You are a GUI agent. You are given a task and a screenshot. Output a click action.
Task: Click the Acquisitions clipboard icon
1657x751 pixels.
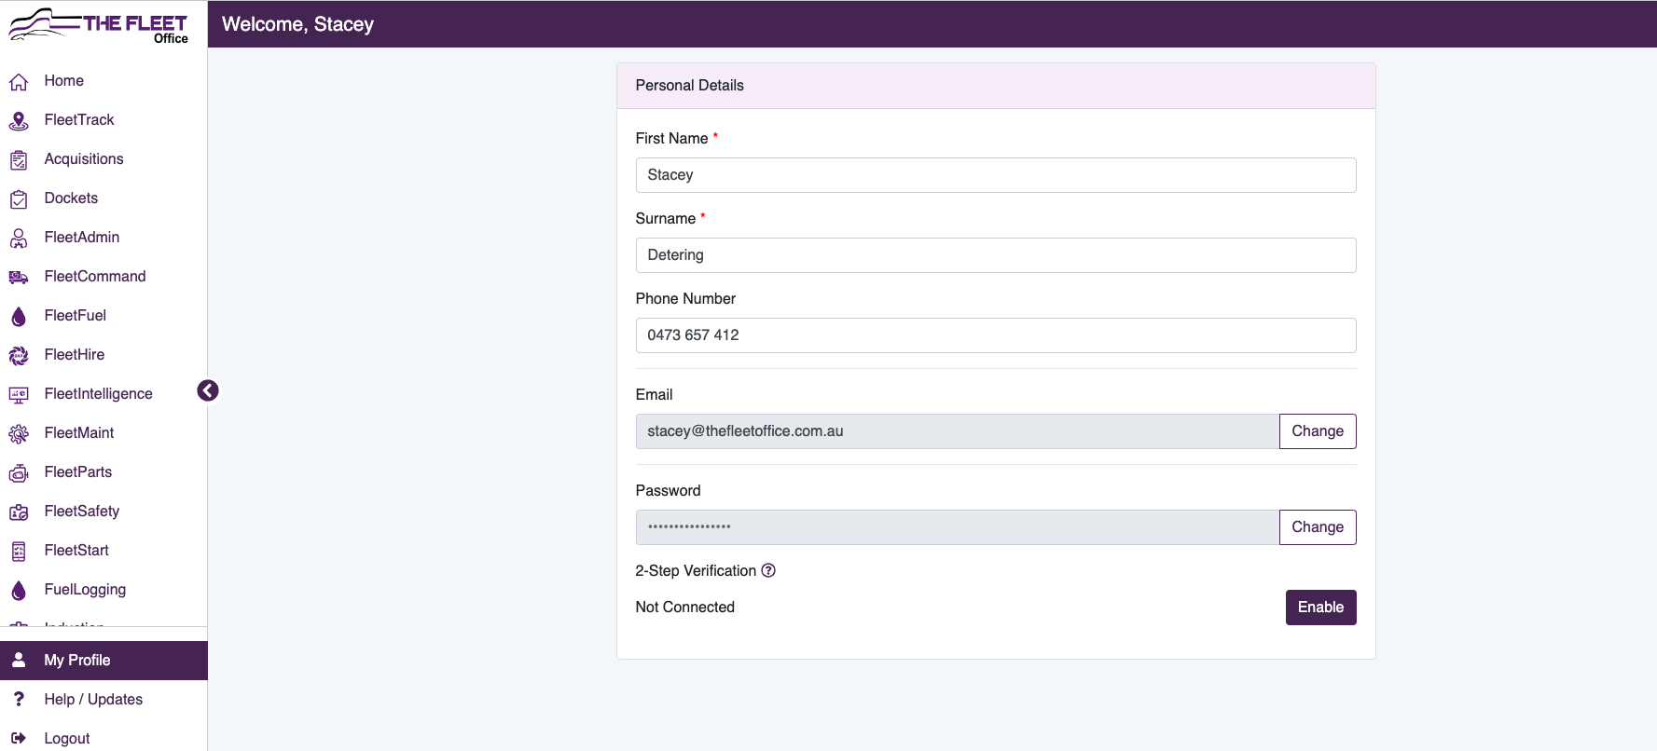click(x=19, y=160)
